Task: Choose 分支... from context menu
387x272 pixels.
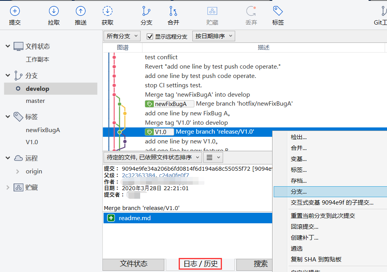Action: tap(330, 192)
